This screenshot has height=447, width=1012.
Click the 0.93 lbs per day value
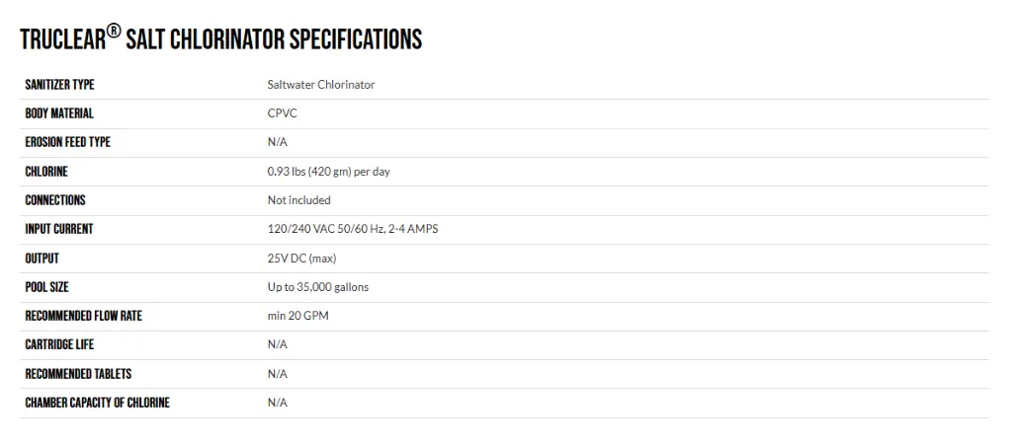[328, 172]
